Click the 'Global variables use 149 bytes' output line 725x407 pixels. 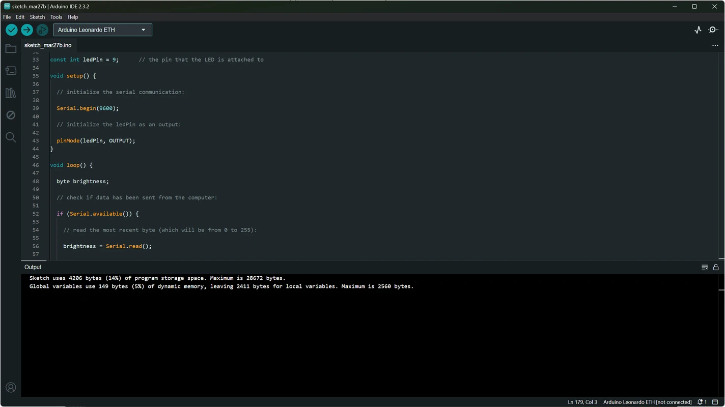coord(221,286)
